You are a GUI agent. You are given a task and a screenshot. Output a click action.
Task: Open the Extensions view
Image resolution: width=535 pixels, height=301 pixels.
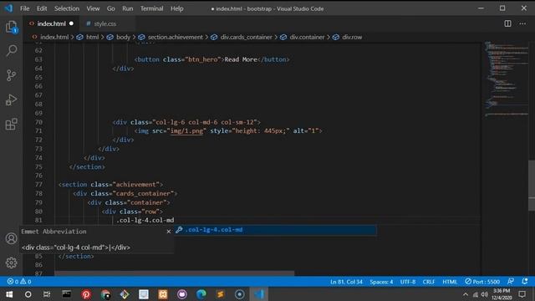click(11, 125)
